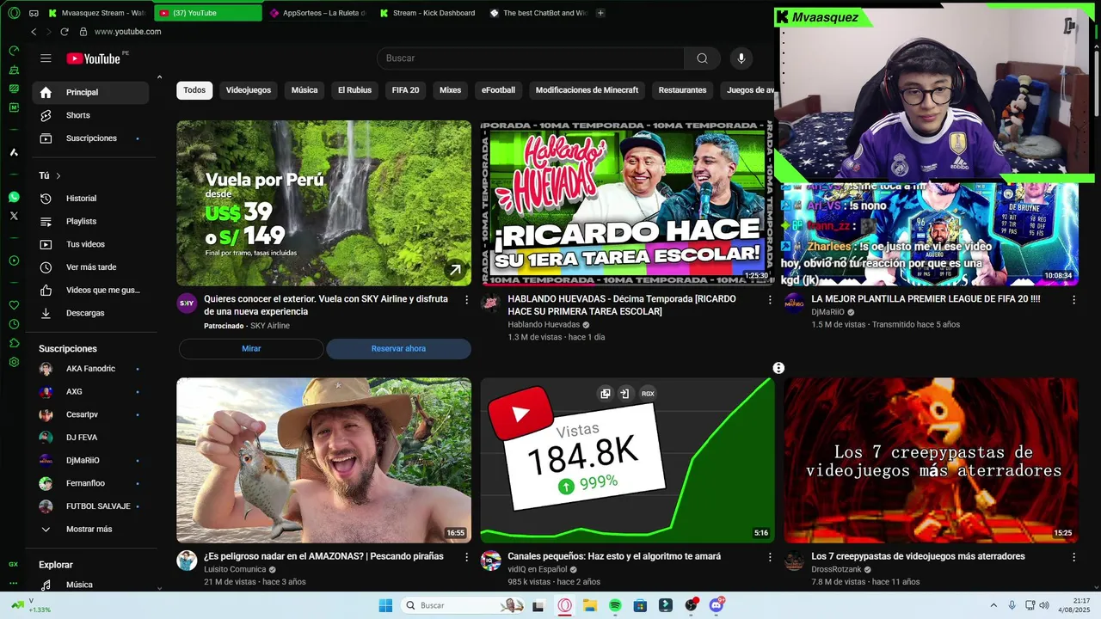
Task: Open Opera sidebar history clock
Action: tap(14, 324)
